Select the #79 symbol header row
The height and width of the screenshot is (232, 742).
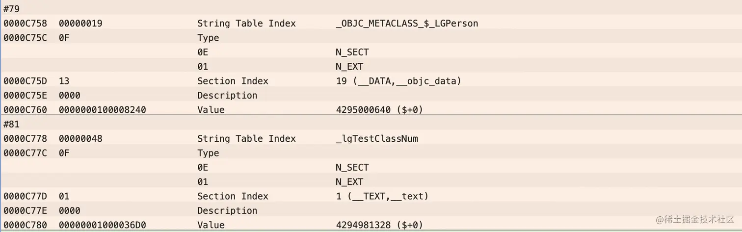(x=11, y=9)
